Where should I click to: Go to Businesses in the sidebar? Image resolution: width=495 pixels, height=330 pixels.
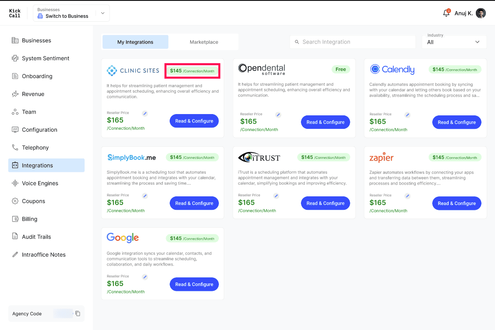pyautogui.click(x=46, y=40)
